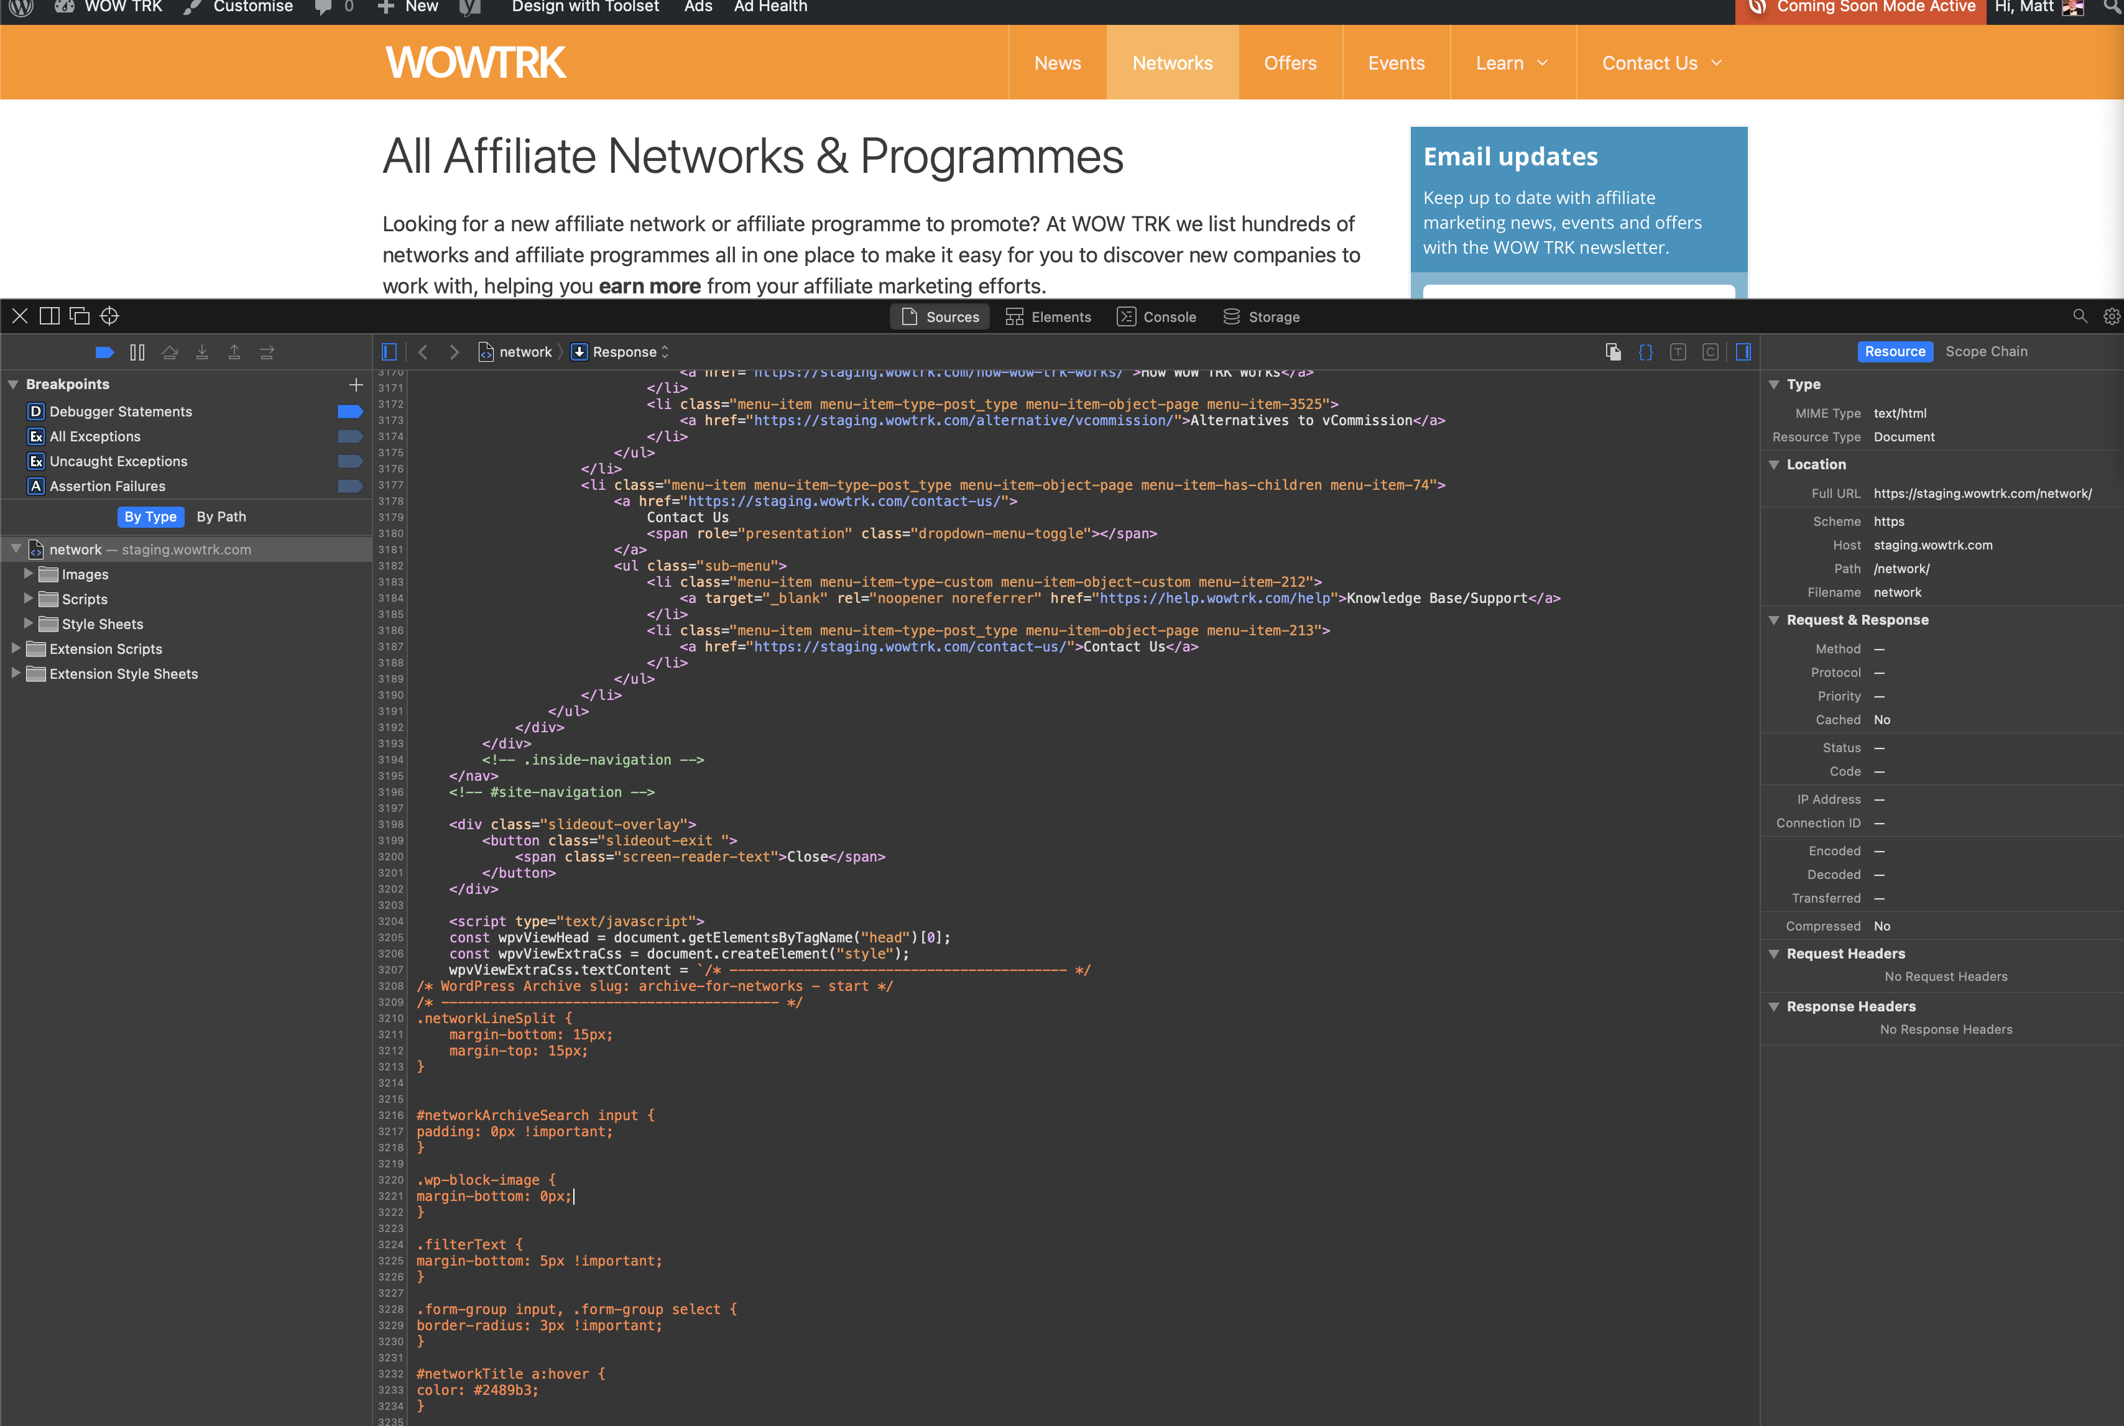The image size is (2124, 1426).
Task: Open the comments bubble in admin bar
Action: [x=323, y=7]
